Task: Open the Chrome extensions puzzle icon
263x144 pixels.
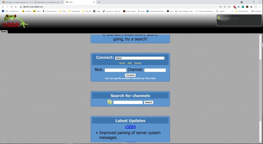Action: point(251,7)
